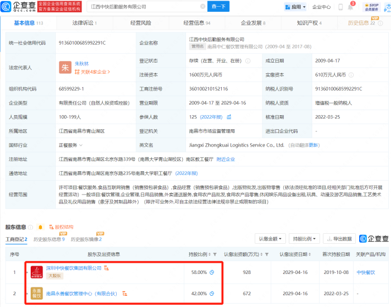
Task: Click the 首次持股日期 column header
Action: tap(336, 254)
